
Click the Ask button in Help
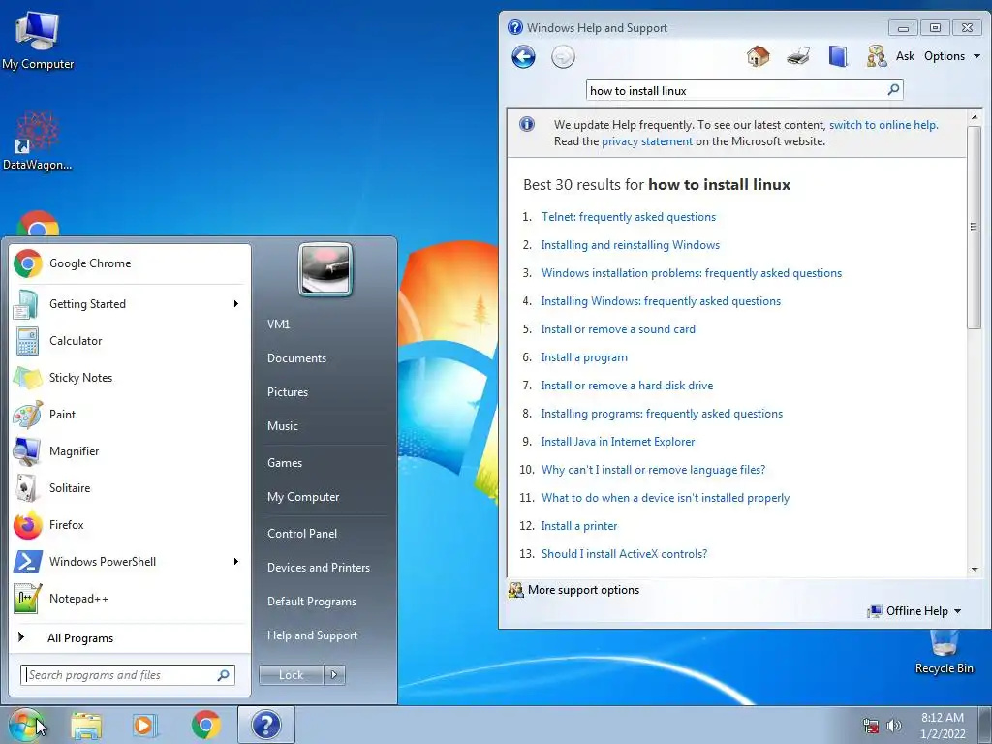(905, 56)
